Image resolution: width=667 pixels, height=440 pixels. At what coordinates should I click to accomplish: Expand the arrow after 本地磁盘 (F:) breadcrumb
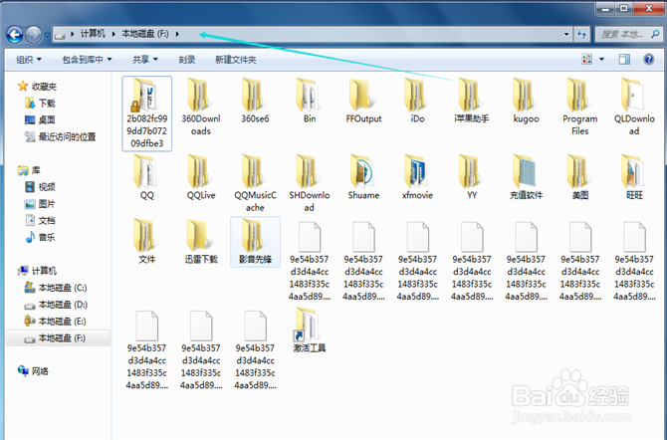[x=177, y=34]
